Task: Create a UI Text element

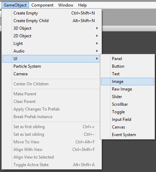Action: pyautogui.click(x=127, y=74)
